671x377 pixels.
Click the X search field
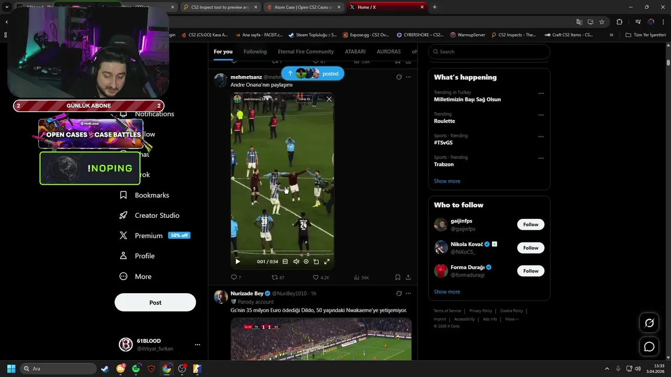pyautogui.click(x=489, y=51)
